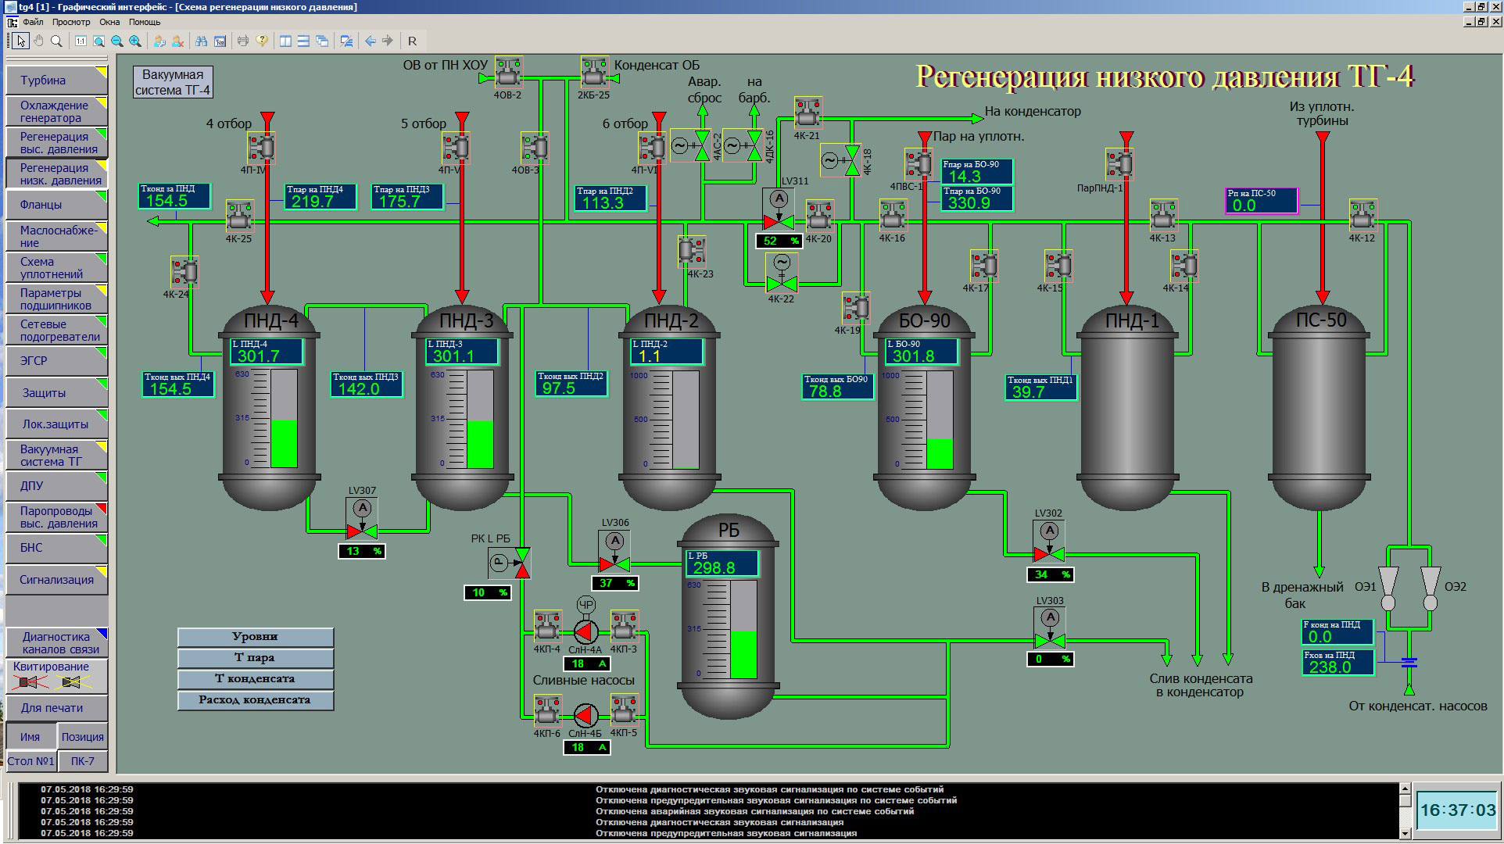The width and height of the screenshot is (1504, 844).
Task: Open the user login icon
Action: click(159, 41)
